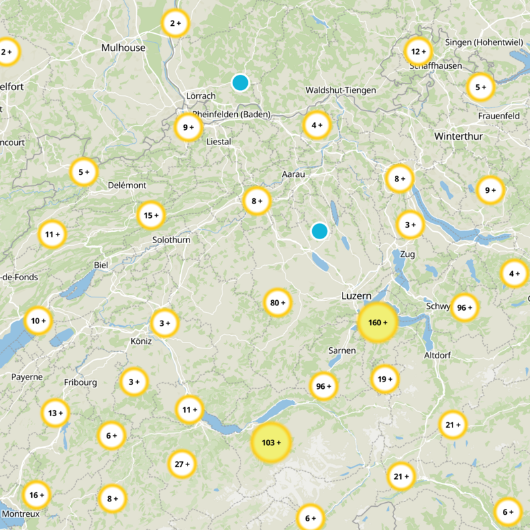Expand the 13+ cluster marker

tap(55, 413)
